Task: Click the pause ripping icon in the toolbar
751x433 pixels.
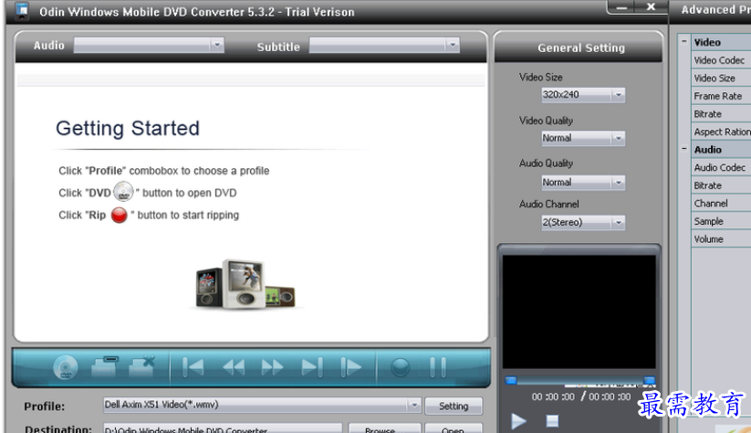Action: point(438,367)
